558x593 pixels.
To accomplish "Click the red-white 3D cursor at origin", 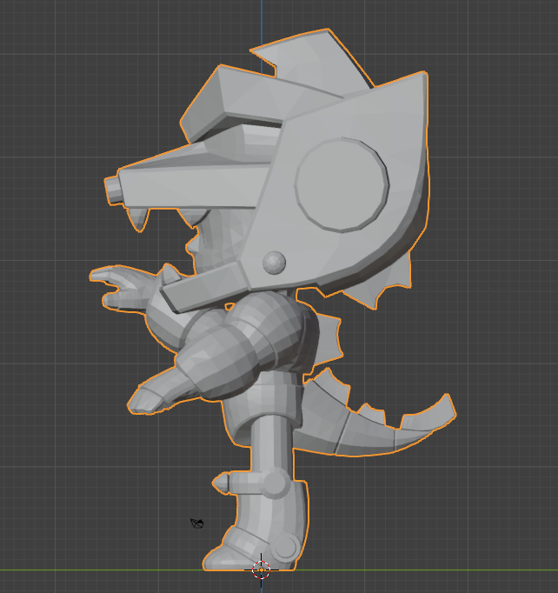I will (261, 570).
